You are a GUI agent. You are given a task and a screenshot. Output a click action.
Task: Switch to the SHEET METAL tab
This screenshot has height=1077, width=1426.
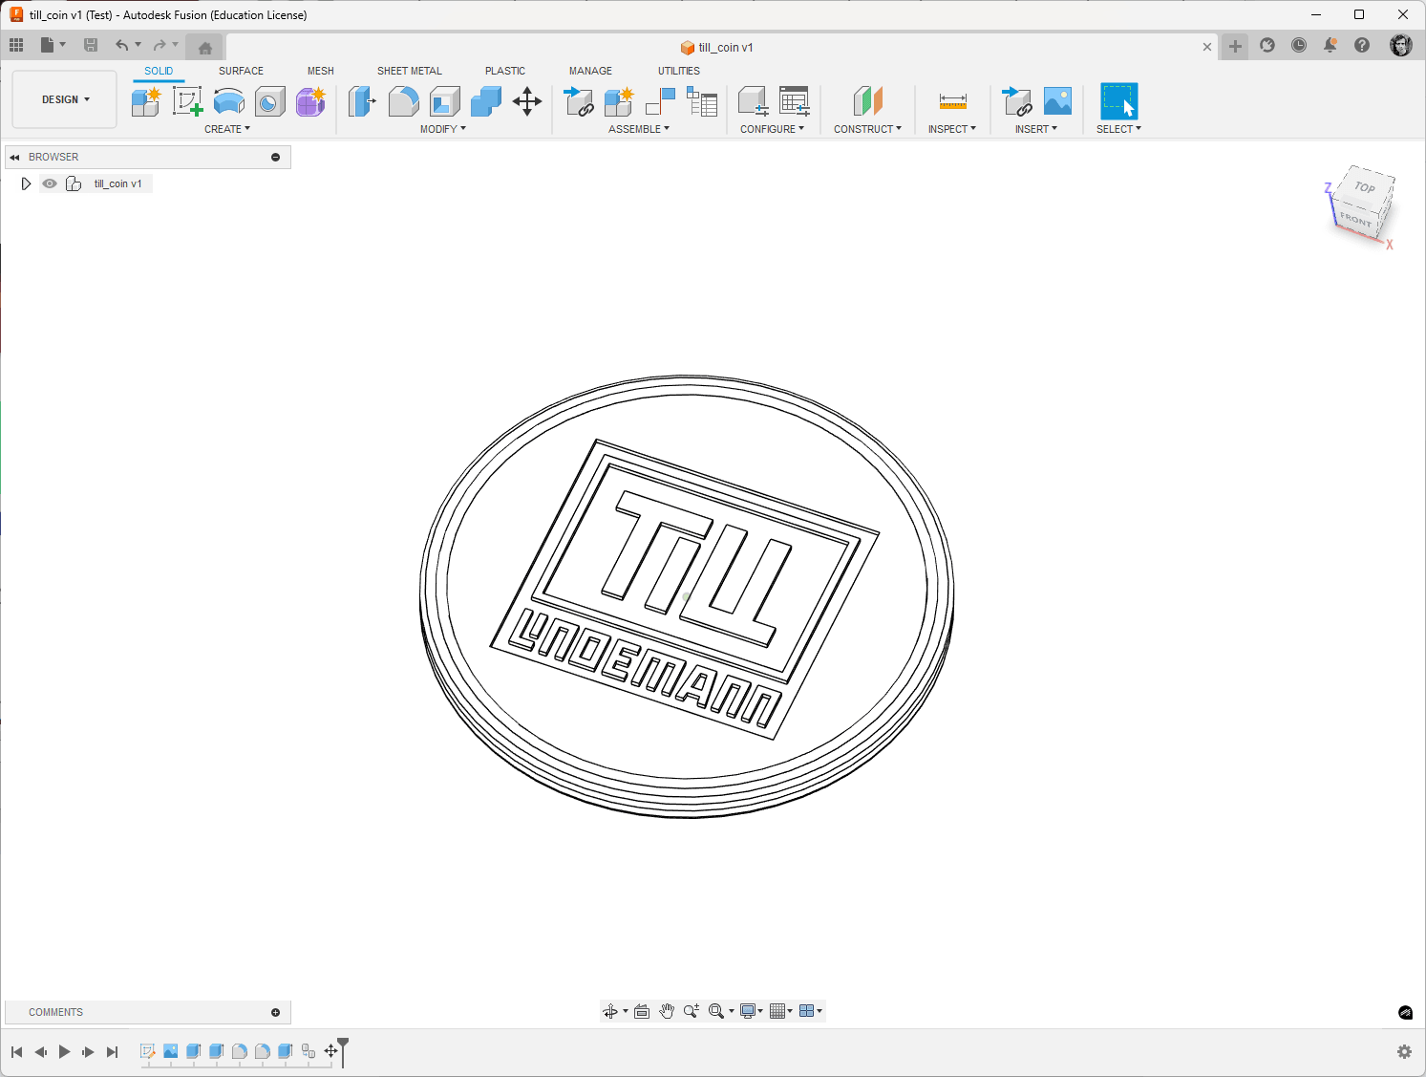410,71
